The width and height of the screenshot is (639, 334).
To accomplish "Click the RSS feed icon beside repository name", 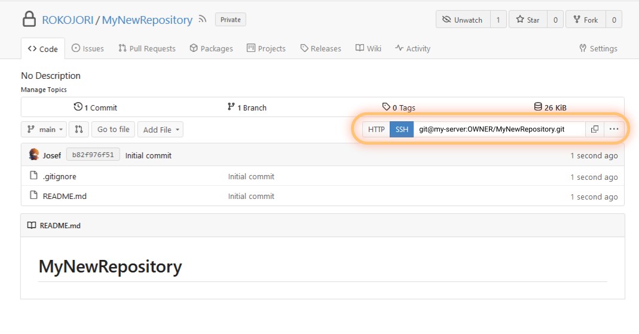I will pos(203,20).
